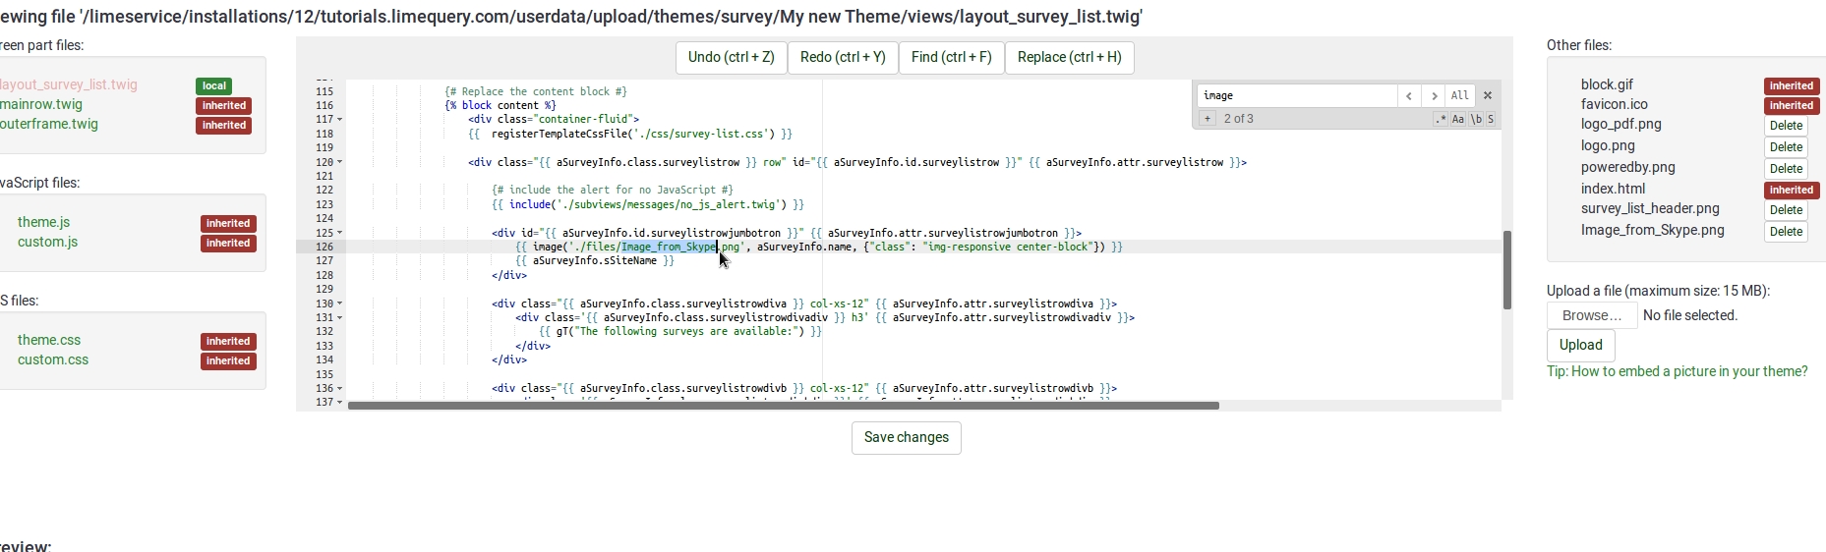Collapse code fold at line 125
Screen dimensions: 1826x552
340,233
